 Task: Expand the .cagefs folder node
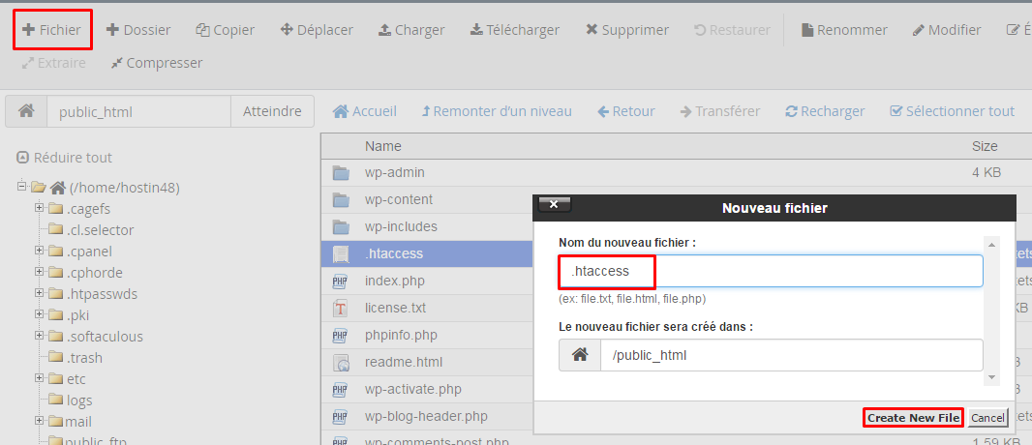(x=40, y=208)
